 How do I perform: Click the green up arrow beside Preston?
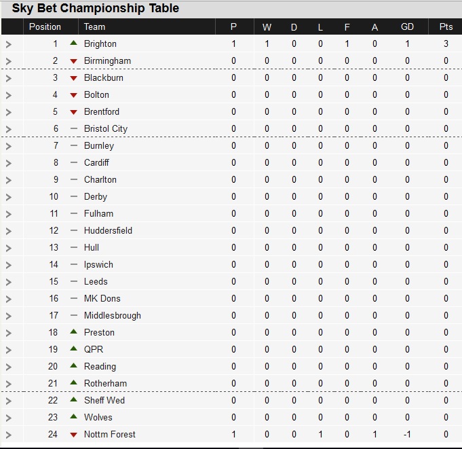pyautogui.click(x=74, y=331)
